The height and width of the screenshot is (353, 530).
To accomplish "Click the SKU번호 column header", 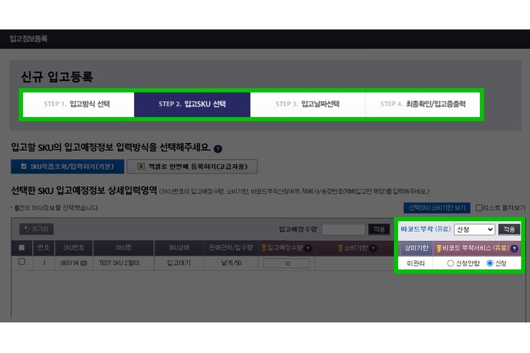I will (74, 248).
